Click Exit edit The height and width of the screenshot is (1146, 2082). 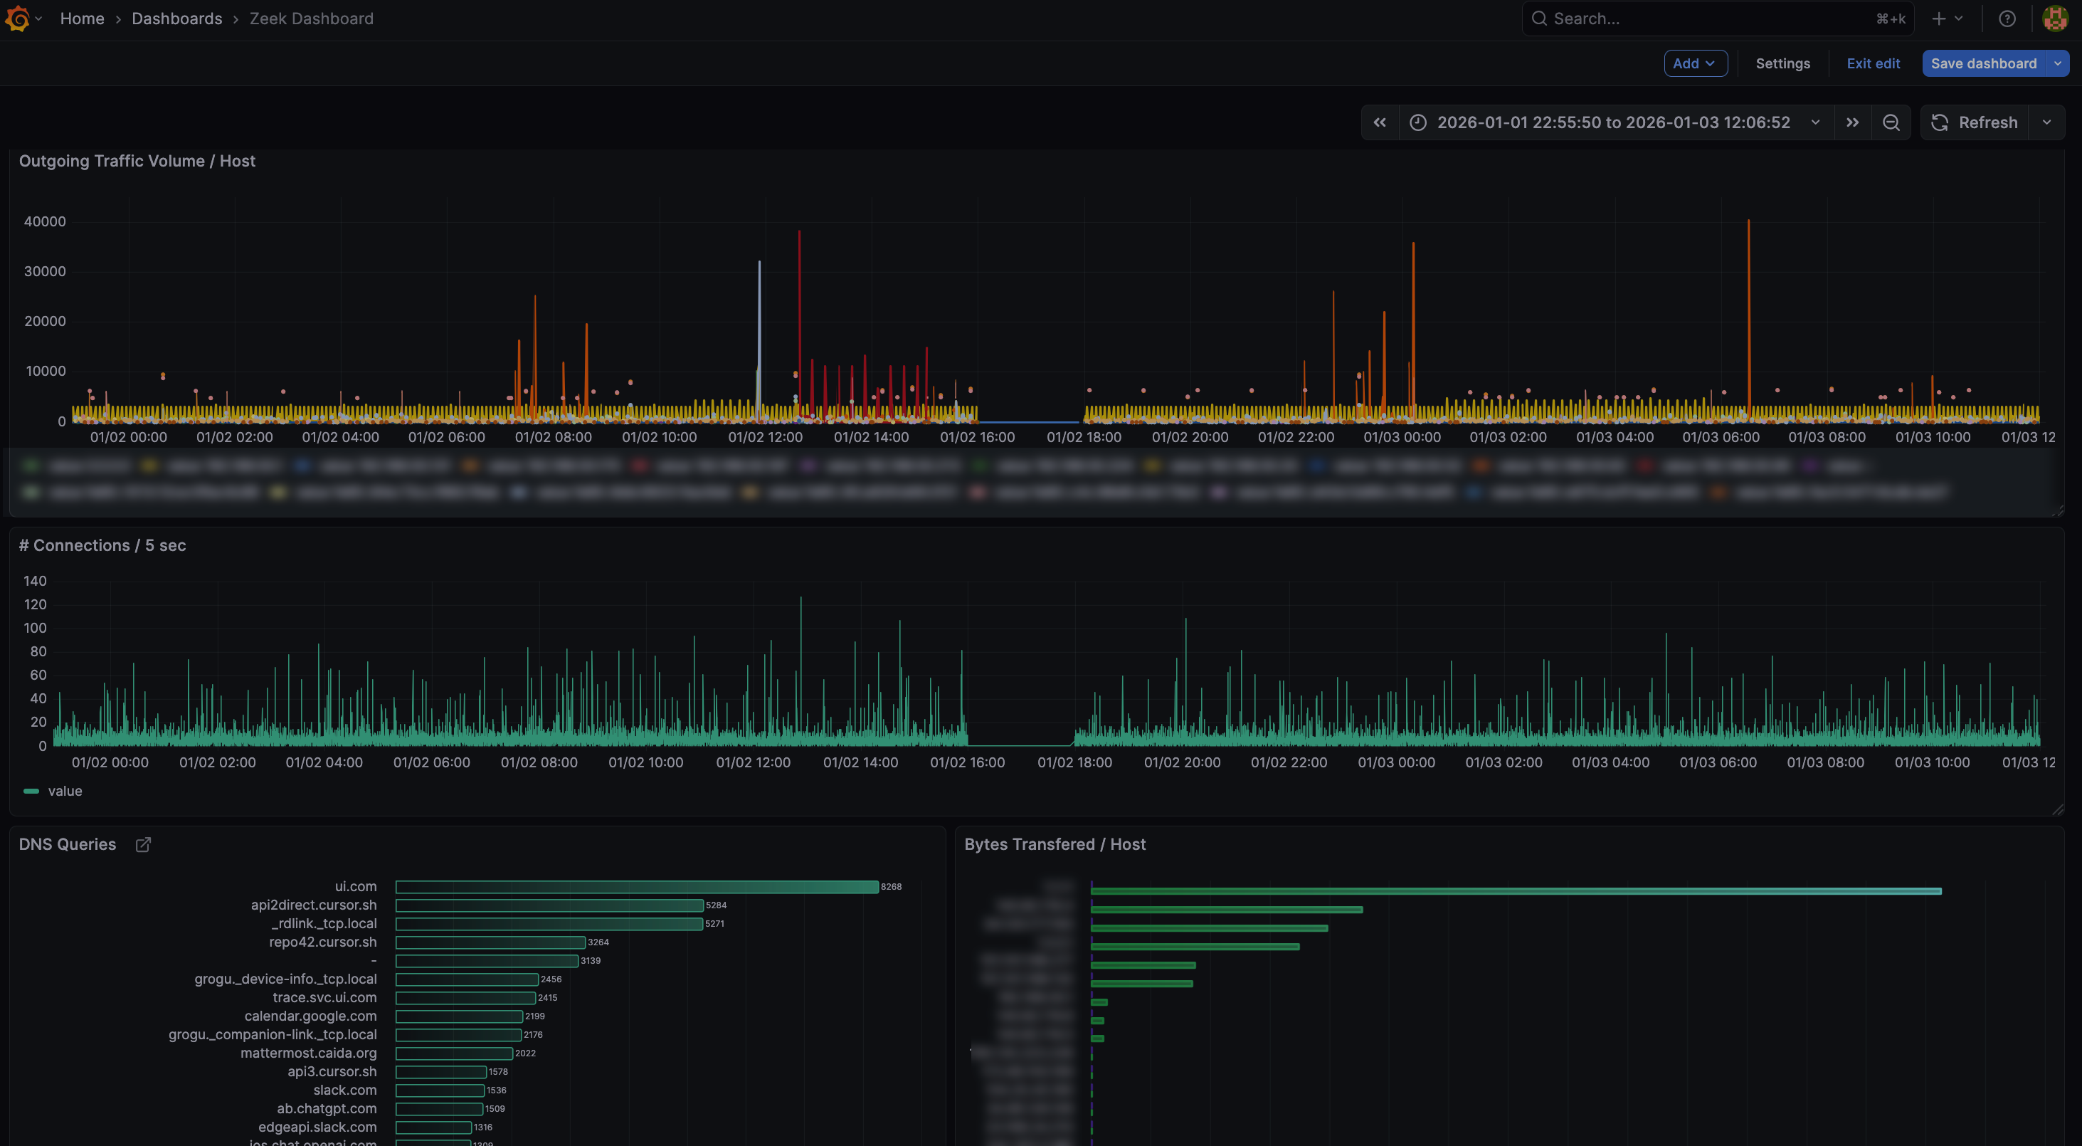click(1873, 63)
